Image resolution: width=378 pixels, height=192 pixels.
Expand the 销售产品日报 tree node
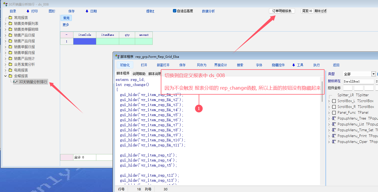[x=5, y=35]
